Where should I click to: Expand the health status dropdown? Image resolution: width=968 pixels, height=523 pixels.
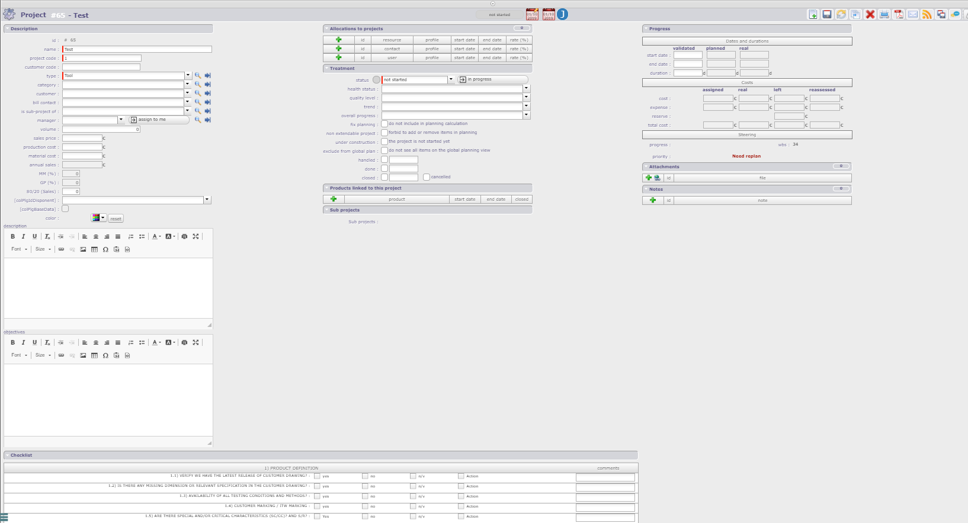[x=526, y=89]
